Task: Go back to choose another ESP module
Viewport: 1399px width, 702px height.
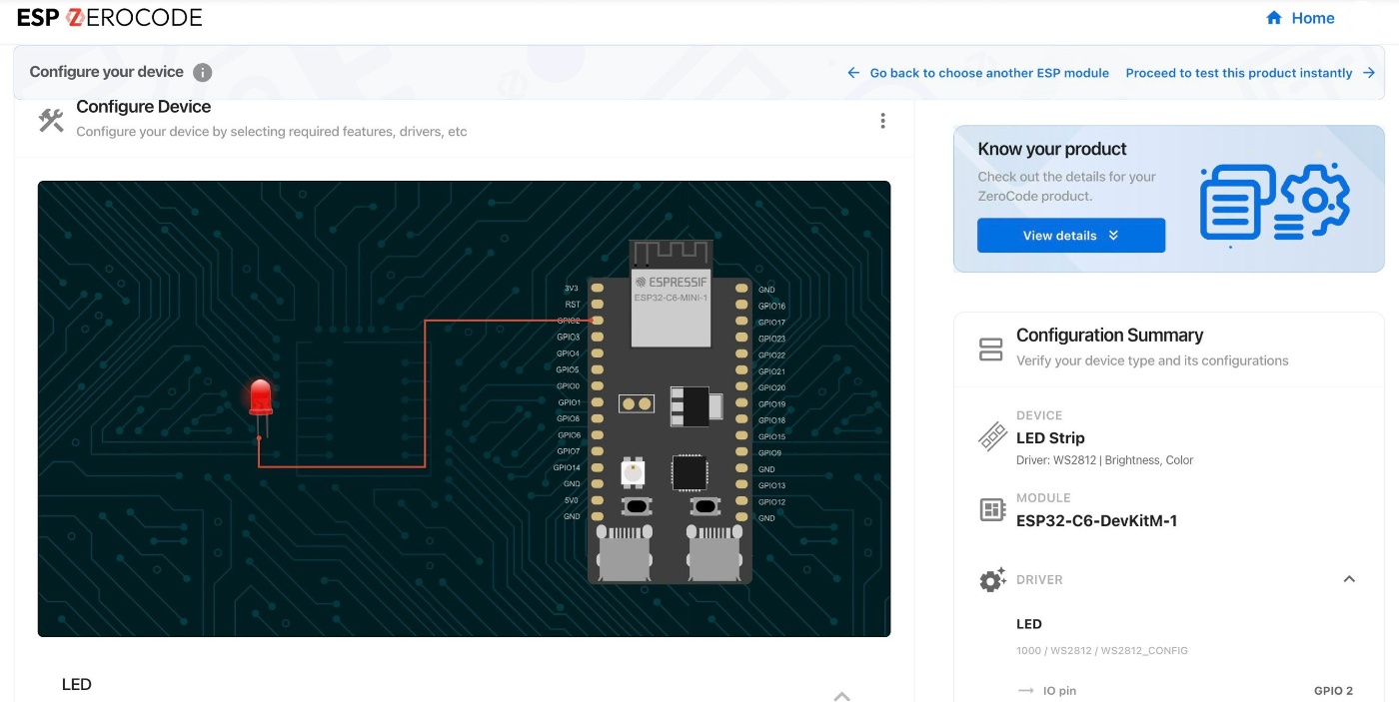Action: [989, 73]
